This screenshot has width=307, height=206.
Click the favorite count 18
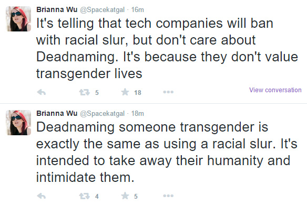click(138, 93)
